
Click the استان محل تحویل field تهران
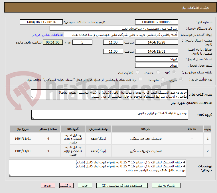click(x=156, y=59)
